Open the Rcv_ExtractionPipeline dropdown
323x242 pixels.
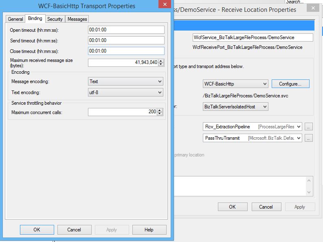pyautogui.click(x=253, y=127)
